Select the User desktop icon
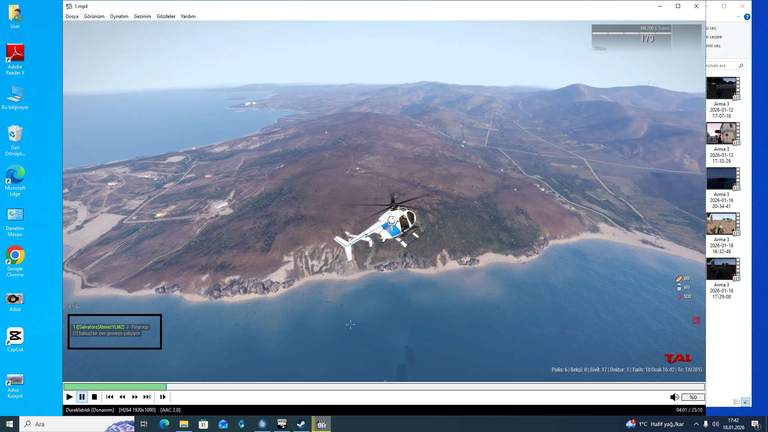 pos(15,17)
